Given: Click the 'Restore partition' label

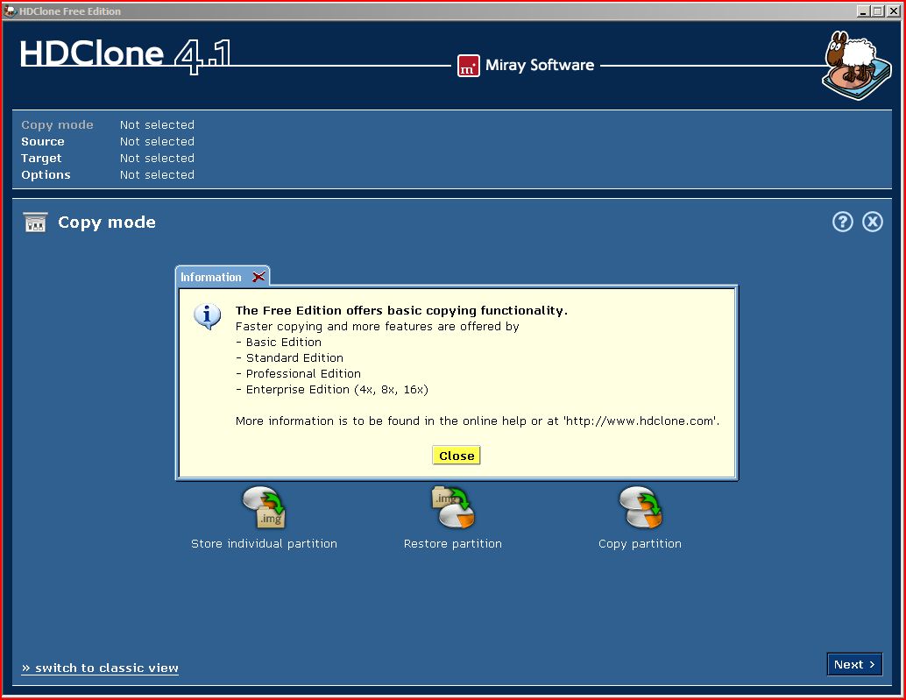Looking at the screenshot, I should pyautogui.click(x=453, y=543).
